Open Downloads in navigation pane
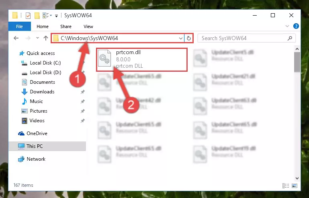This screenshot has width=309, height=198. pyautogui.click(x=38, y=92)
